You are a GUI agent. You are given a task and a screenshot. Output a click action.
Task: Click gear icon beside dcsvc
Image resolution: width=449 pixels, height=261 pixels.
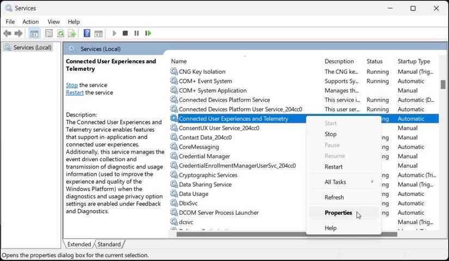174,222
